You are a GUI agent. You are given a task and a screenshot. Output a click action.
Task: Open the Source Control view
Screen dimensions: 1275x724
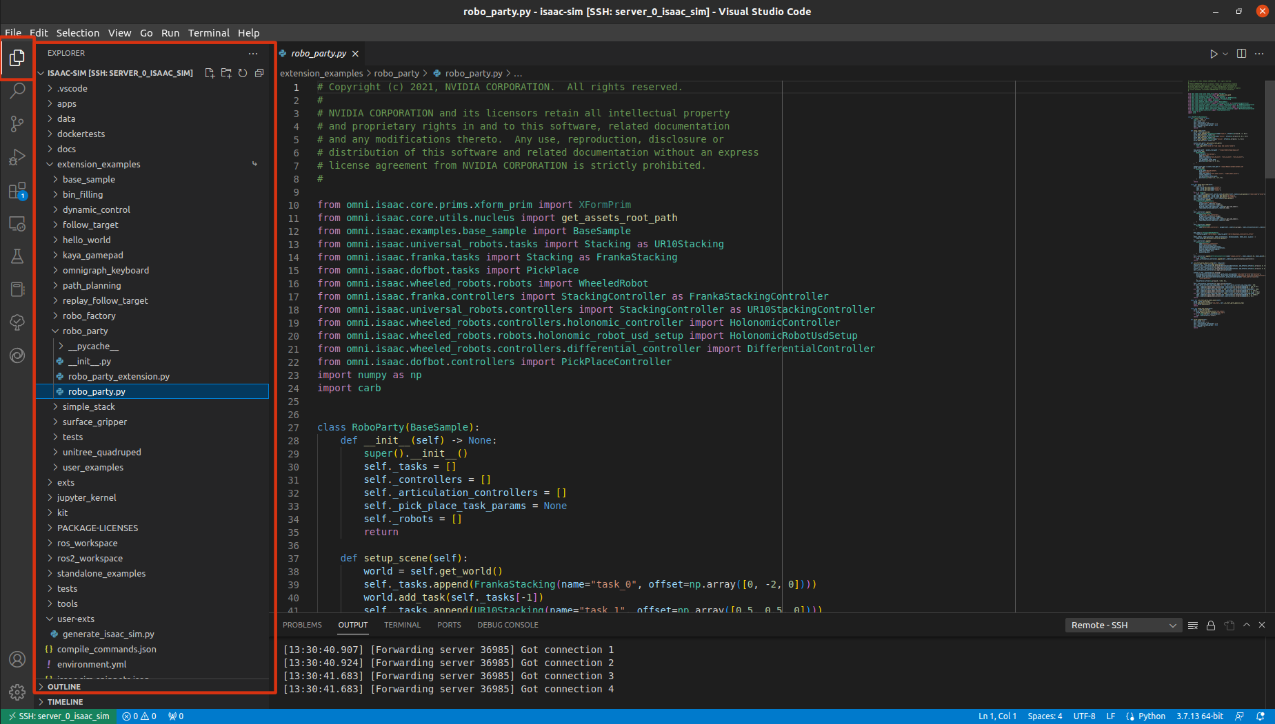(17, 123)
